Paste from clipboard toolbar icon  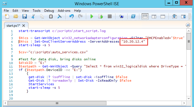[x=51, y=16]
